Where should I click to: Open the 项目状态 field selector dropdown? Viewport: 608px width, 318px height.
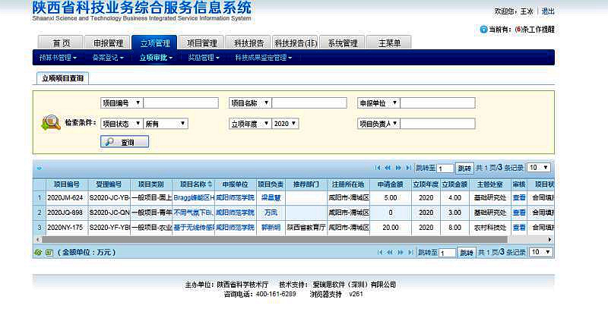122,123
